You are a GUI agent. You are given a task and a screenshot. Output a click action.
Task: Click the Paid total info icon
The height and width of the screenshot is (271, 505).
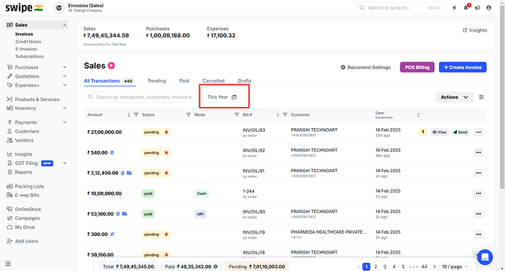[x=215, y=267]
